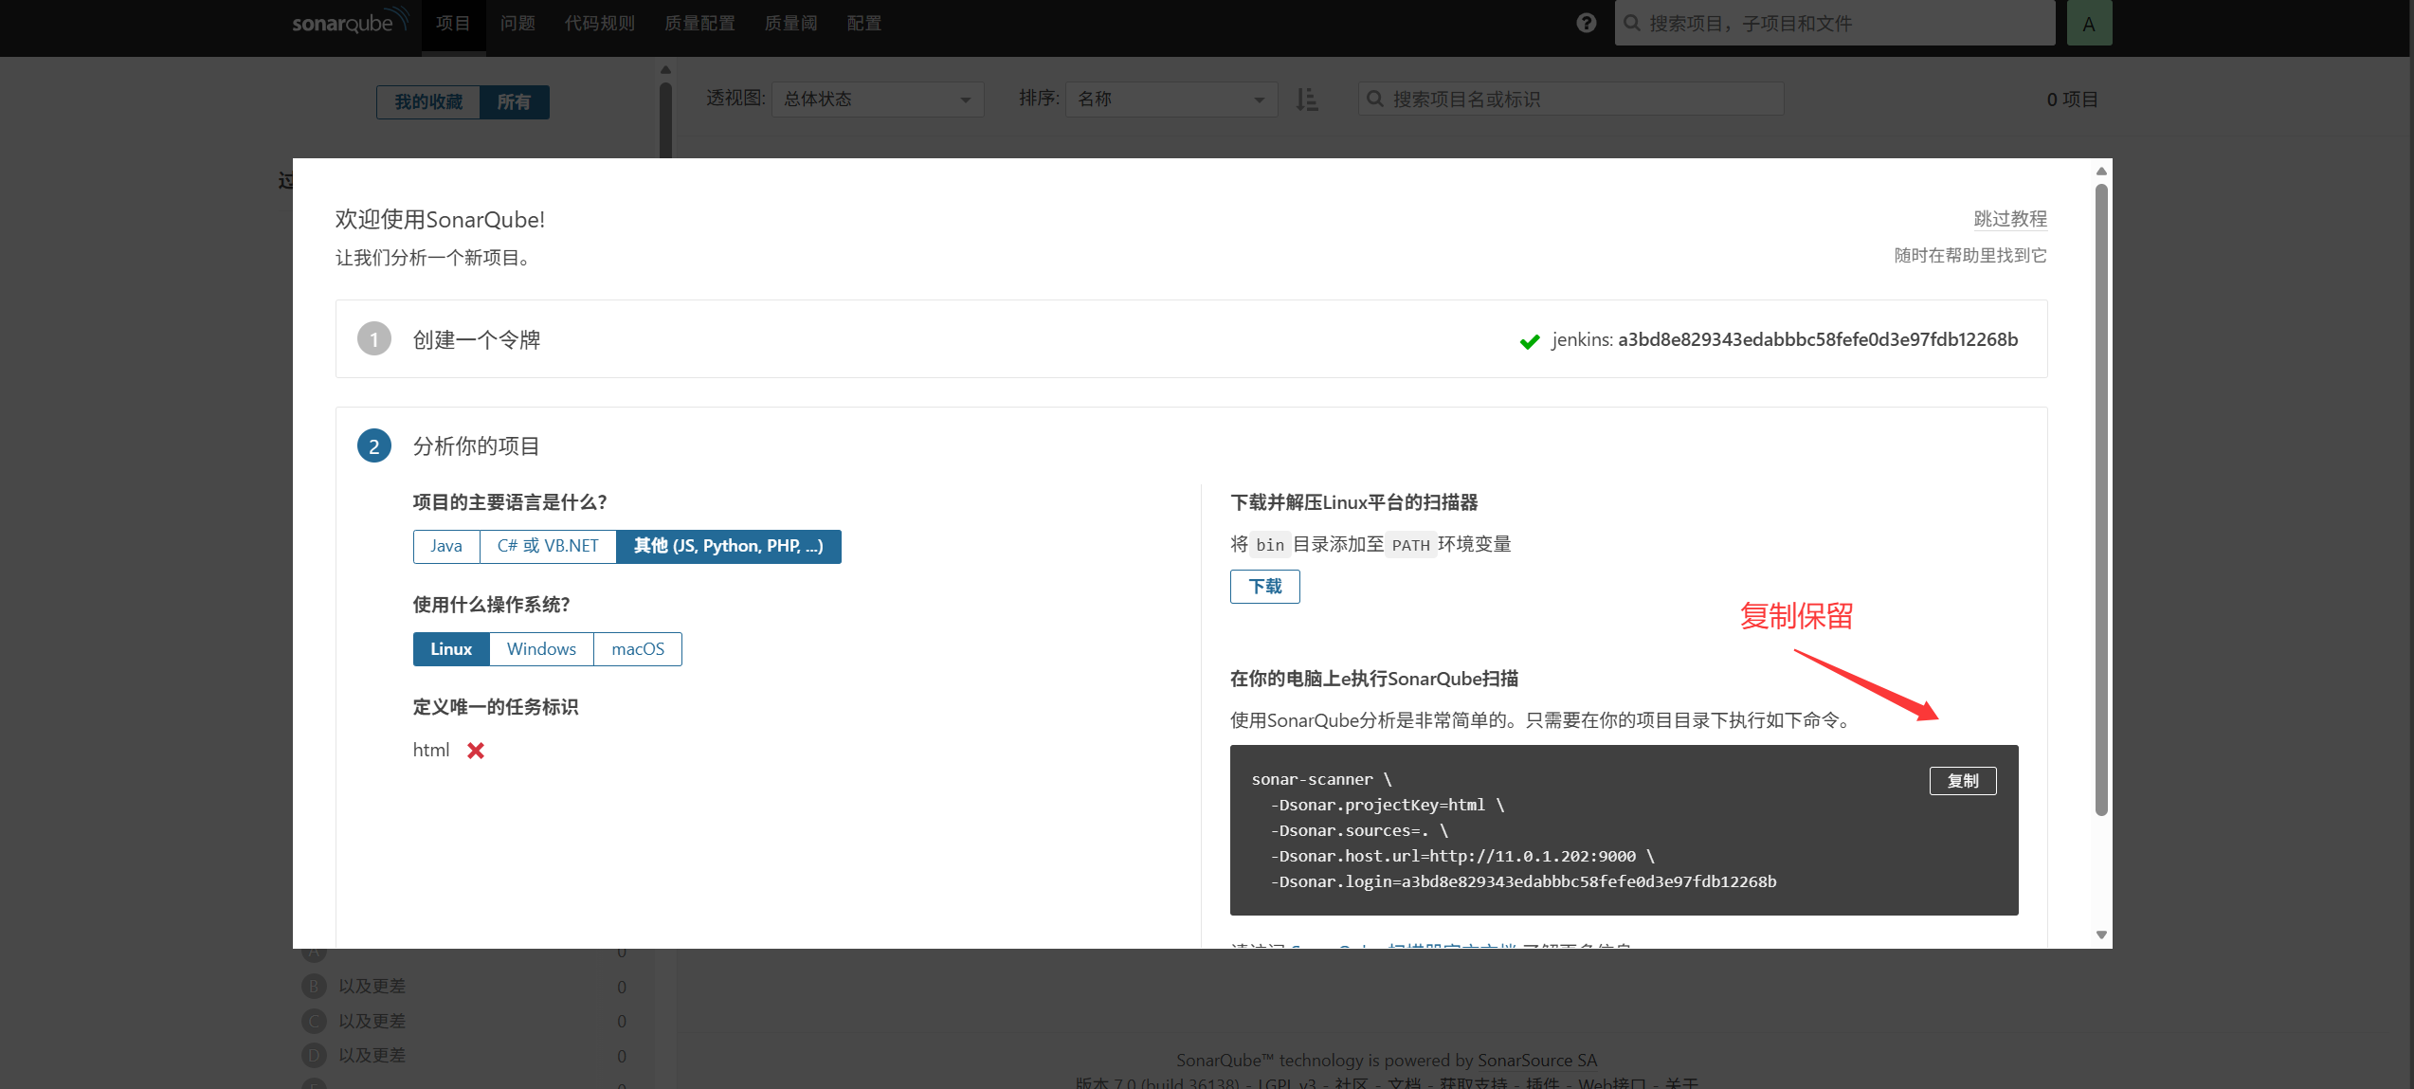The image size is (2414, 1089).
Task: Click the 创建一个令牌 step header
Action: coord(477,340)
